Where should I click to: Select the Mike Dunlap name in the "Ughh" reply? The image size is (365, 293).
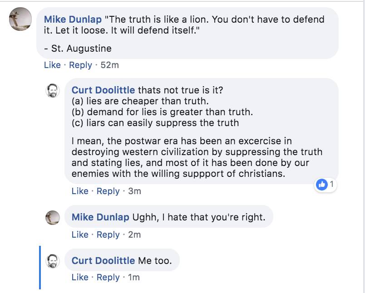(100, 217)
